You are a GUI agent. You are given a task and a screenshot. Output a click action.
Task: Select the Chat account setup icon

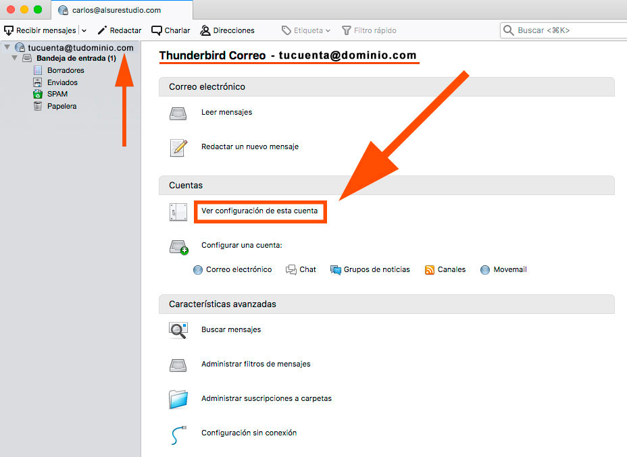point(291,269)
